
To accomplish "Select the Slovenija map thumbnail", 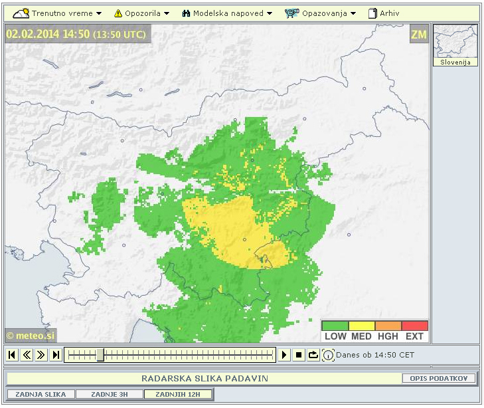I will [x=455, y=45].
